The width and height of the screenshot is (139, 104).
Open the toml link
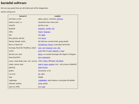pos(44,87)
